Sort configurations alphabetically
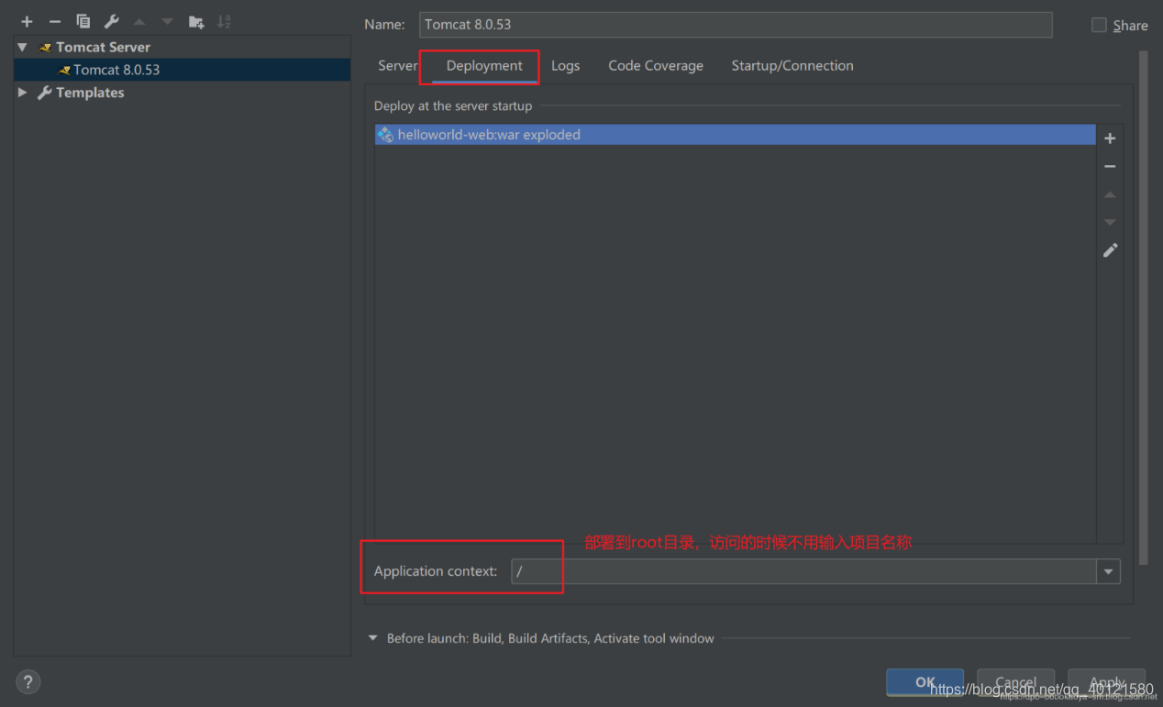This screenshot has width=1163, height=707. [x=224, y=21]
